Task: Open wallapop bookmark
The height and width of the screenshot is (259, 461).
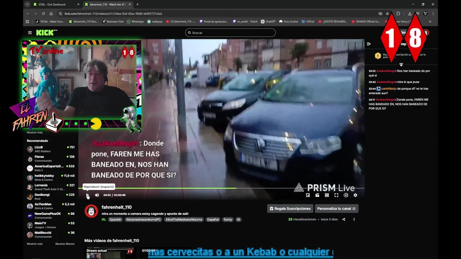Action: coord(155,22)
